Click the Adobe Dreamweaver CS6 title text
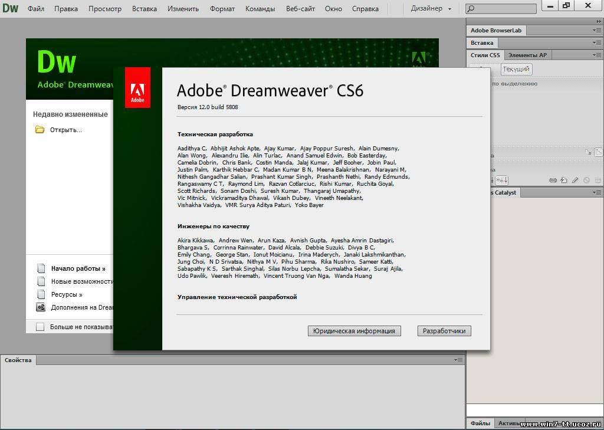Screen dimensions: 604x430 coord(270,90)
